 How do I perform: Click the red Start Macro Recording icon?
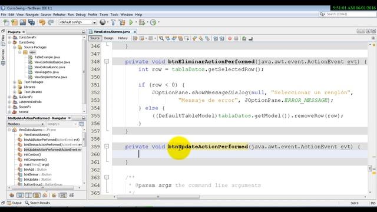point(230,38)
